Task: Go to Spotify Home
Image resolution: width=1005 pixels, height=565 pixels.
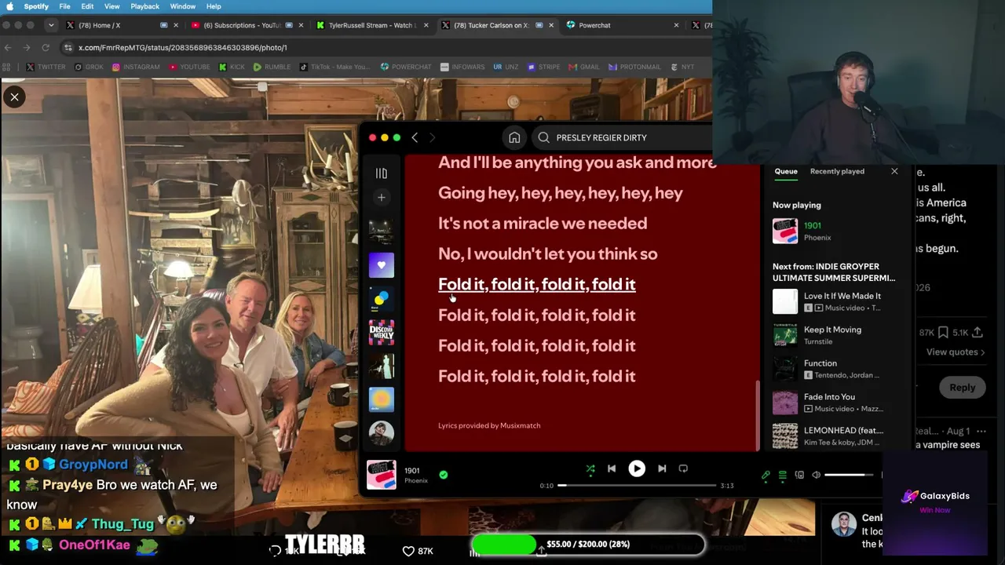Action: click(514, 137)
